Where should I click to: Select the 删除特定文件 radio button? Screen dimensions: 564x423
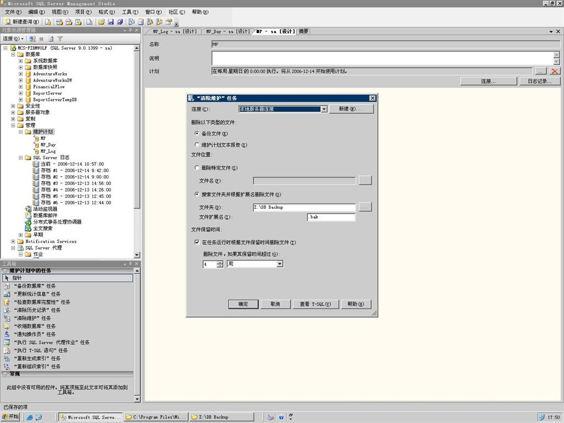(197, 167)
